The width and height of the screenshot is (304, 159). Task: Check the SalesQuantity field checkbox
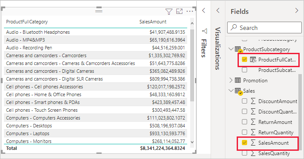[245, 153]
